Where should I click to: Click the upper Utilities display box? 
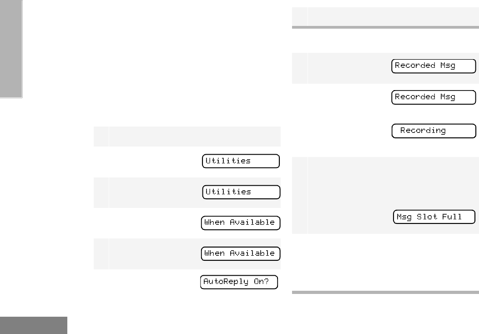pos(241,161)
